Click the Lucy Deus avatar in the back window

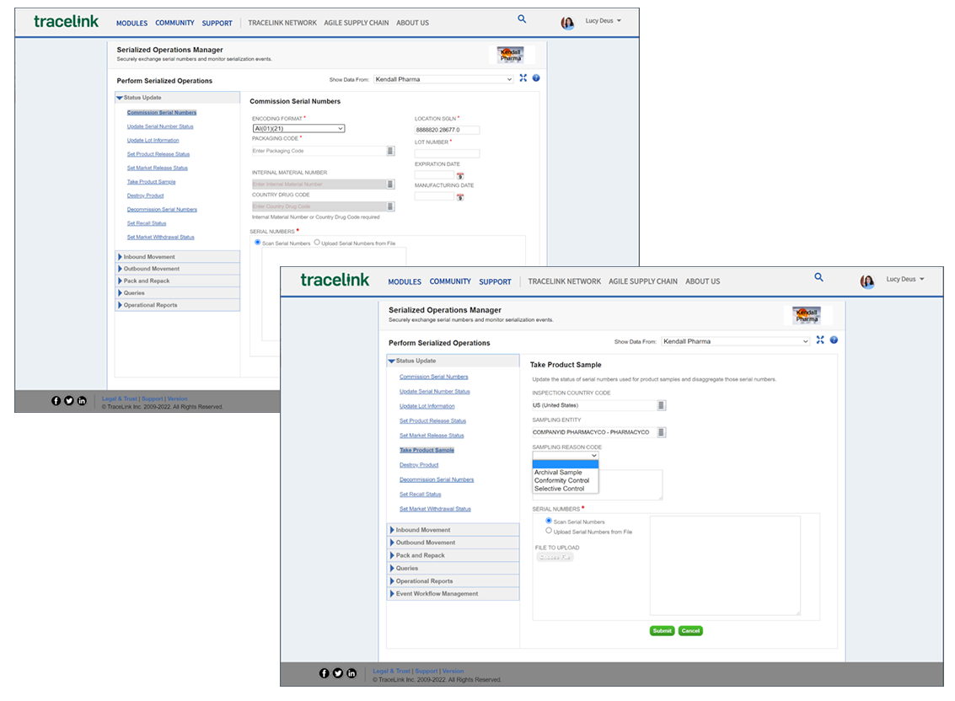pos(567,23)
